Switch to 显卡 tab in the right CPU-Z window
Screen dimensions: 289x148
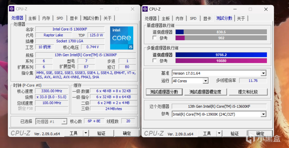pyautogui.click(x=207, y=18)
